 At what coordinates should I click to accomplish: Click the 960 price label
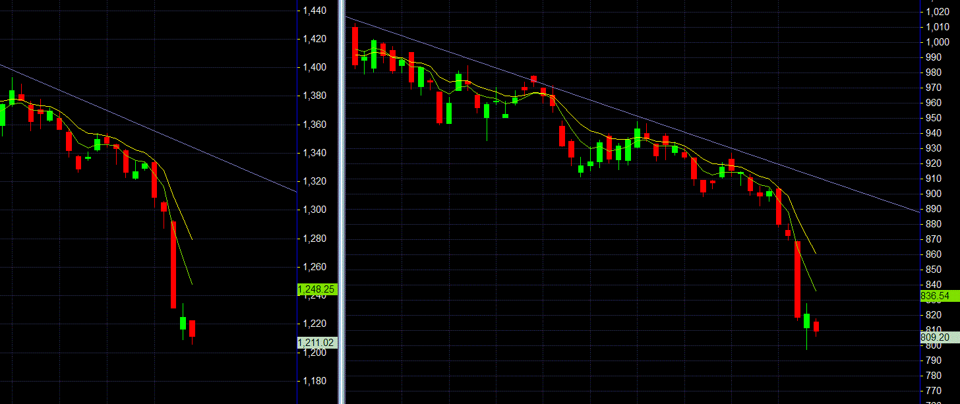tap(935, 103)
